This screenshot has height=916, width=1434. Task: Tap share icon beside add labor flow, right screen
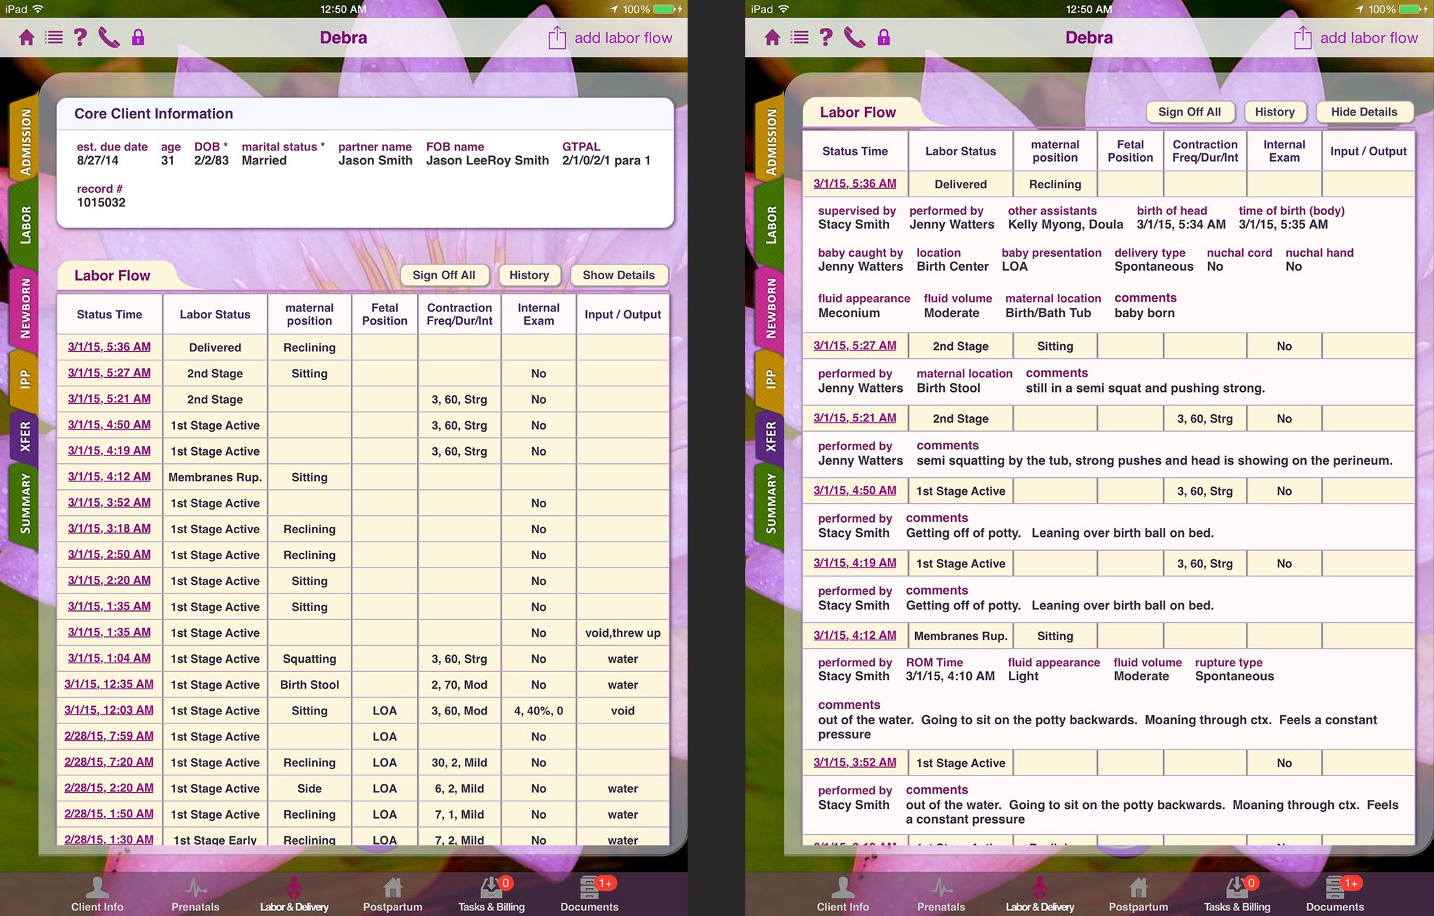click(1302, 37)
